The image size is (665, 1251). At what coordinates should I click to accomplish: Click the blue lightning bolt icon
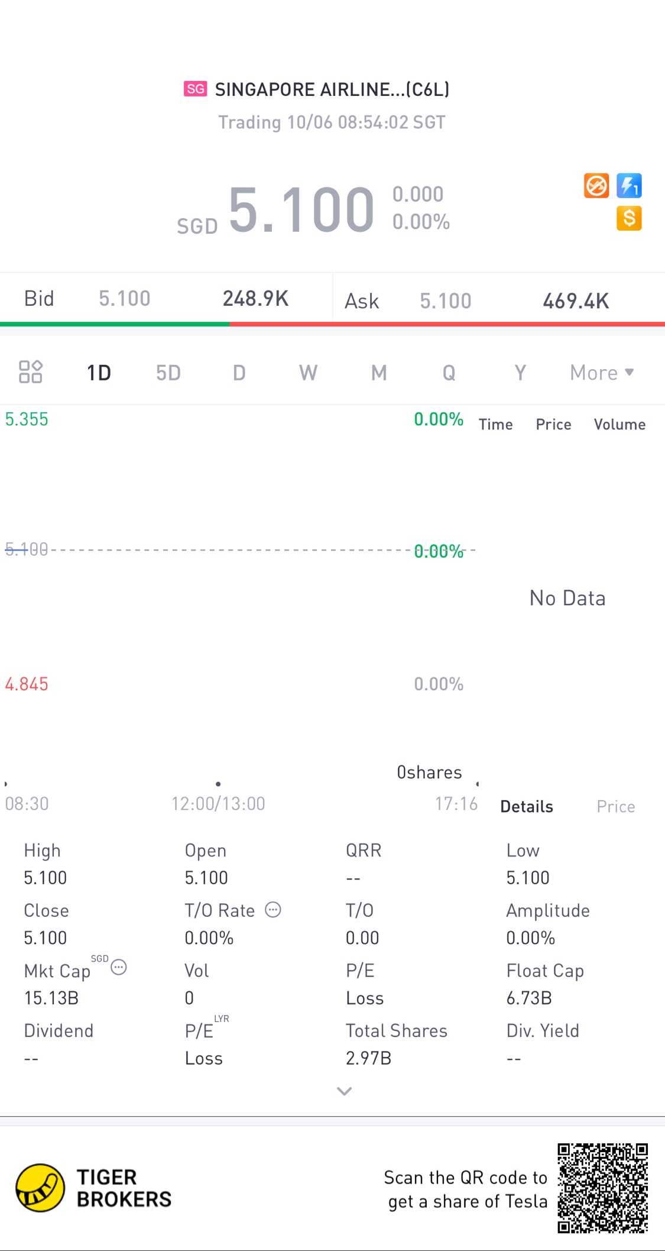(629, 186)
